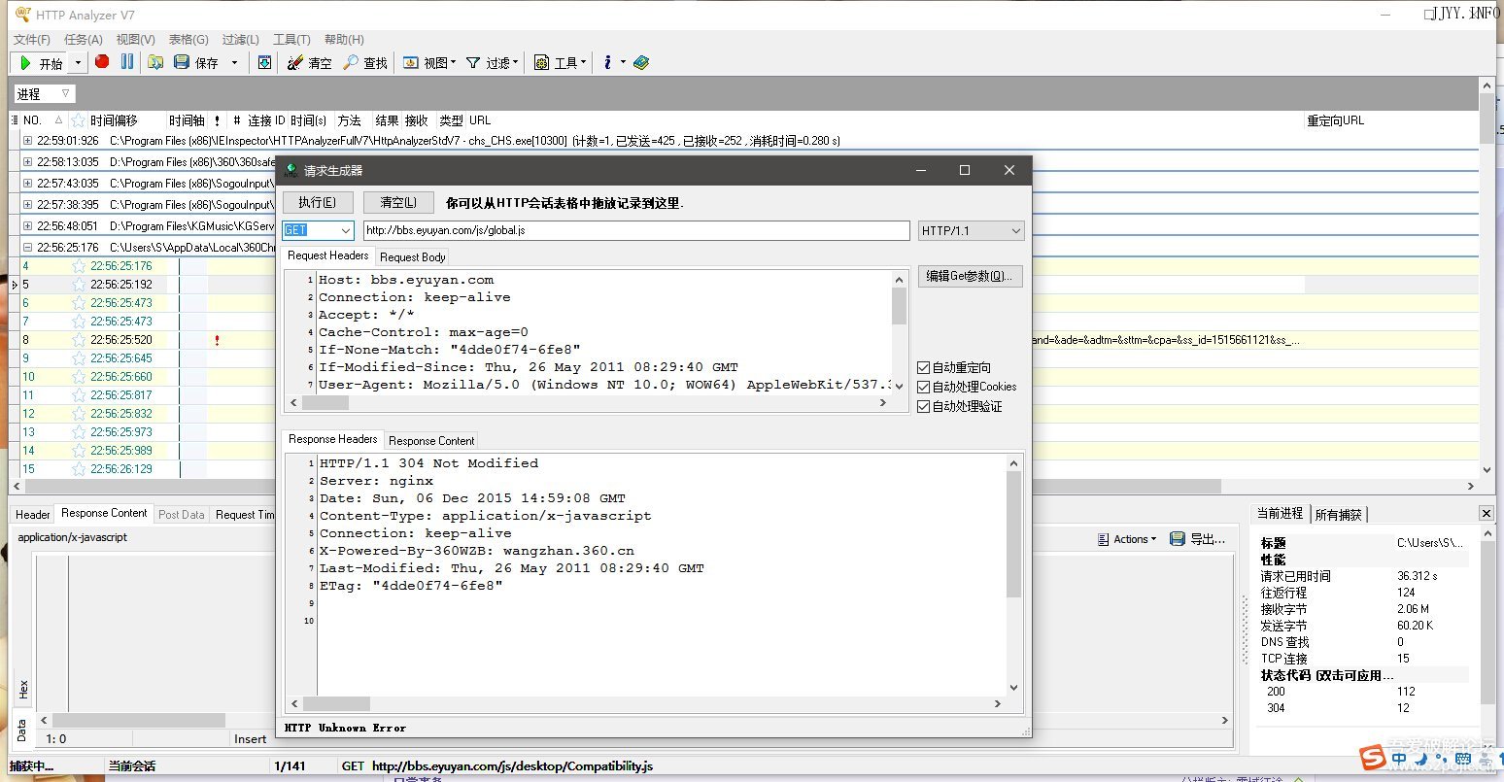
Task: Open search with the 查找 magnifier icon
Action: pos(355,61)
